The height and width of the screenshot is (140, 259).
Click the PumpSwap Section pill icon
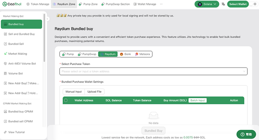103,4
